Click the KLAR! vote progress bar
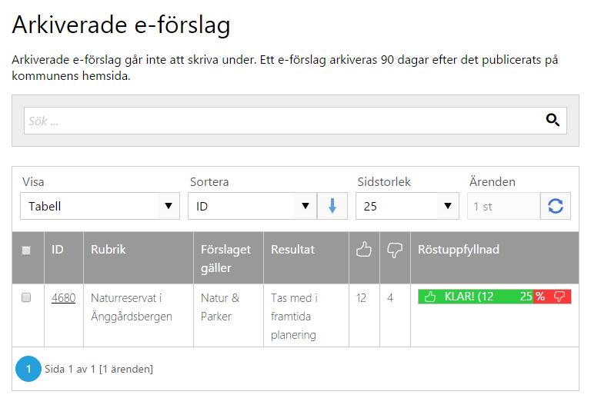 click(x=495, y=297)
